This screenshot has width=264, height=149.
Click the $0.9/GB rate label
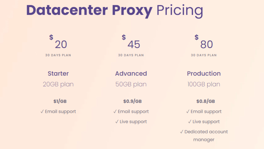pos(133,101)
